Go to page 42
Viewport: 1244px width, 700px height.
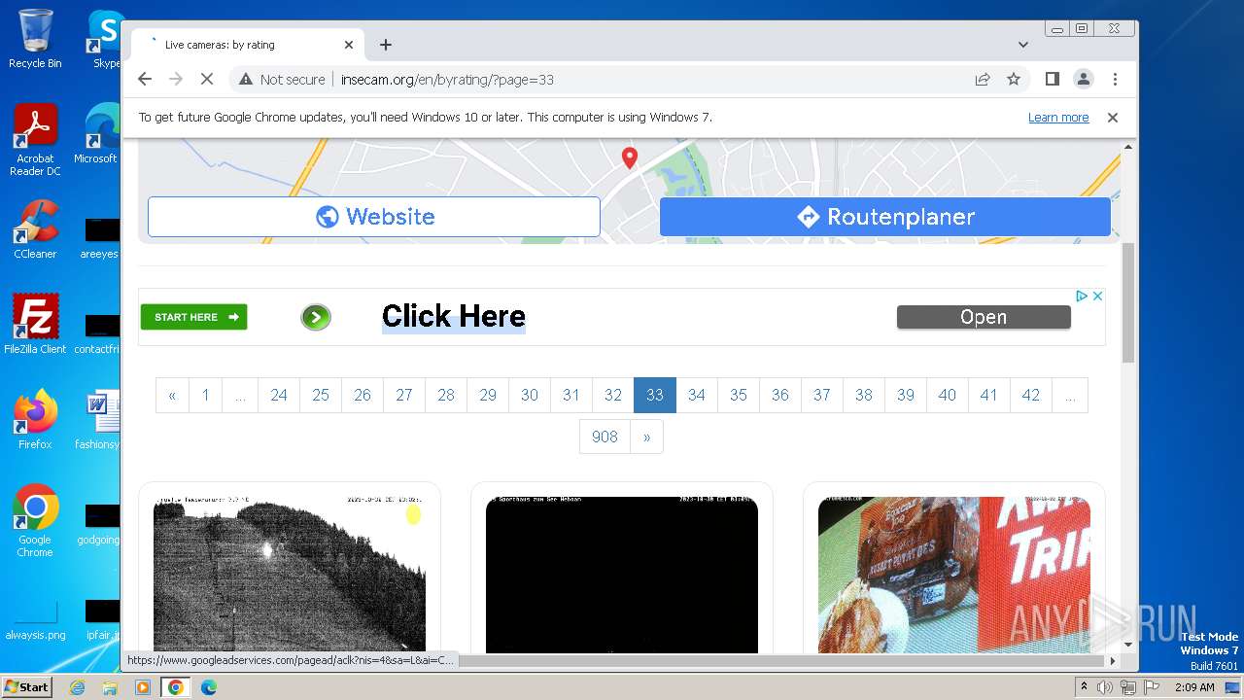coord(1031,395)
